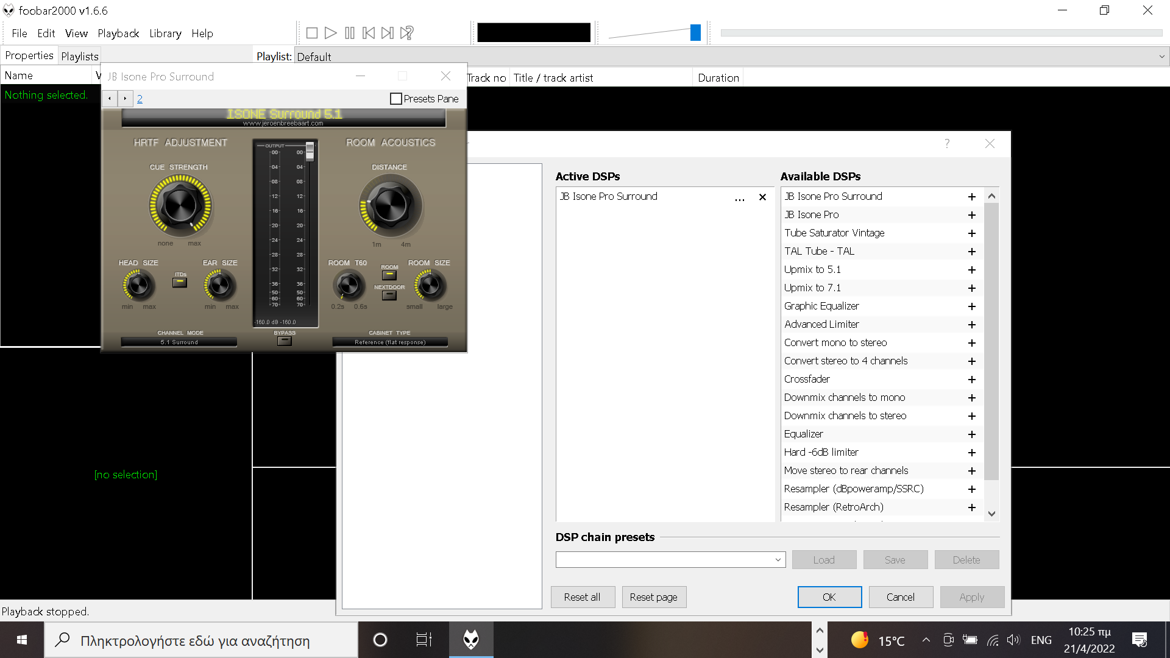Click the previous preset arrow in plugin window
The width and height of the screenshot is (1170, 658).
coord(110,99)
